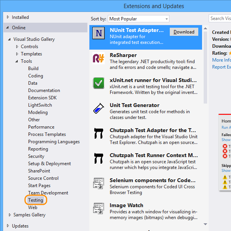
Task: Open the More Information link
Action: tap(221, 60)
